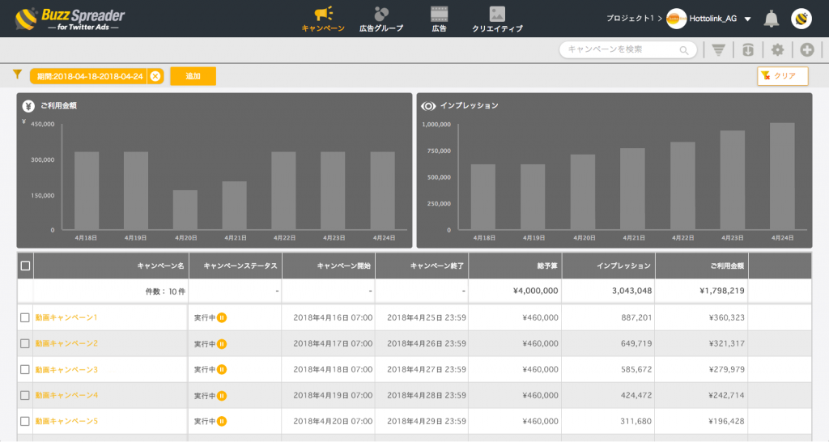Pause 動画キャンペーン1 with its pause icon

[222, 318]
